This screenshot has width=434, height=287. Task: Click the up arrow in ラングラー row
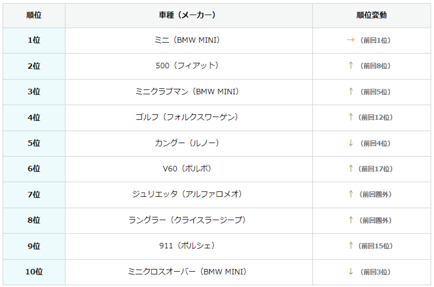pyautogui.click(x=350, y=220)
